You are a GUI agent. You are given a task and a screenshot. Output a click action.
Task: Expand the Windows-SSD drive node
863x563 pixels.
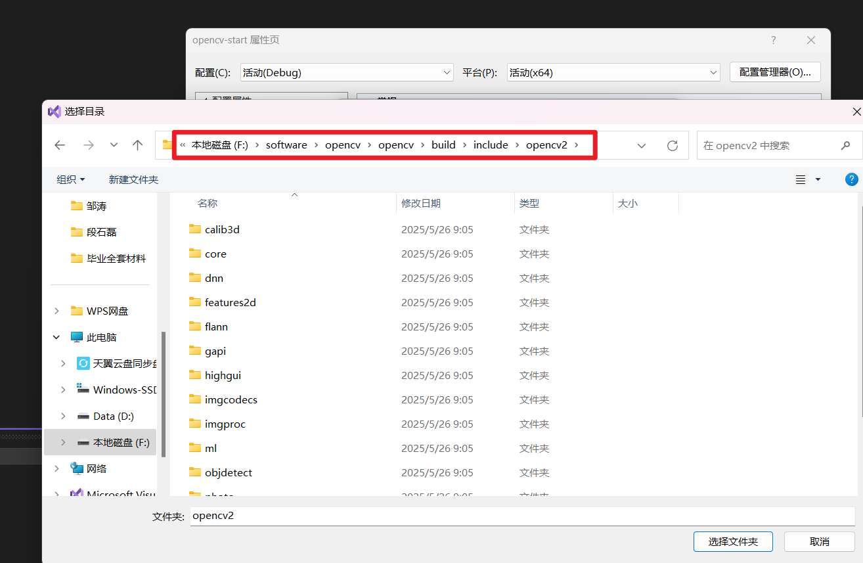[x=63, y=390]
